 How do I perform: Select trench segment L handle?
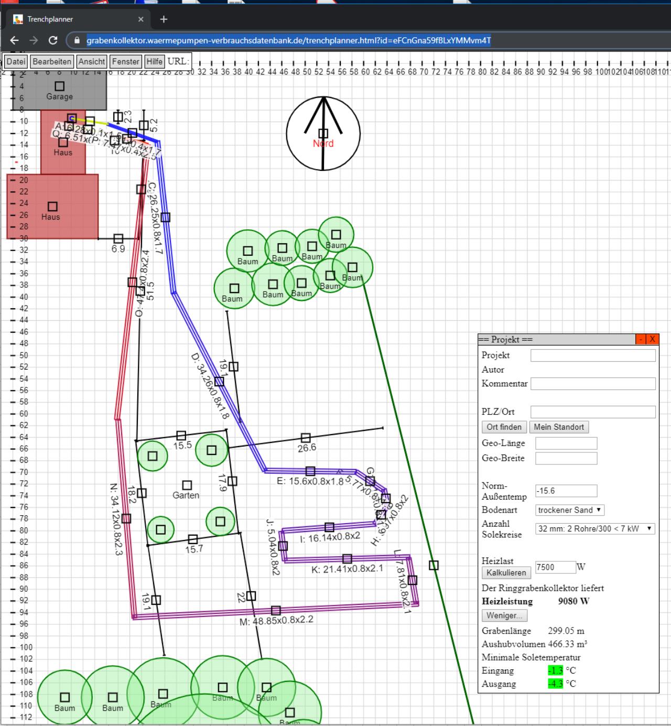pyautogui.click(x=413, y=580)
